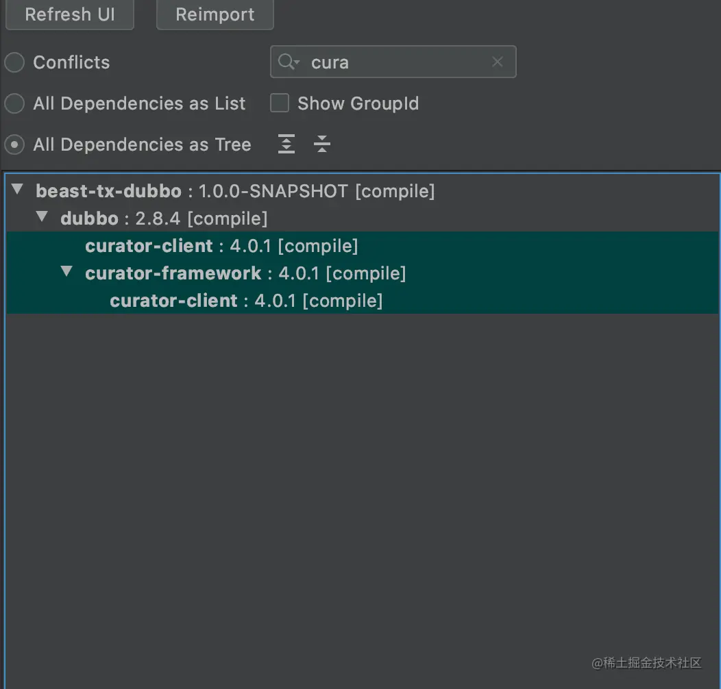Clear the search field with X
721x689 pixels.
coord(498,62)
